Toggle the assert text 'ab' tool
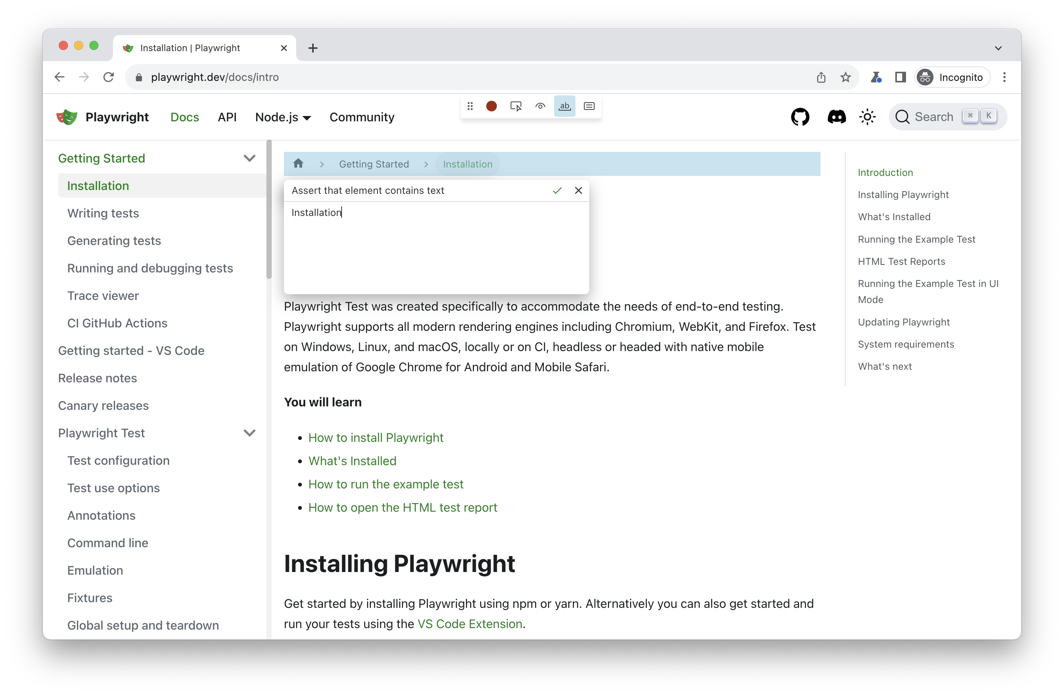Image resolution: width=1064 pixels, height=696 pixels. pyautogui.click(x=565, y=106)
